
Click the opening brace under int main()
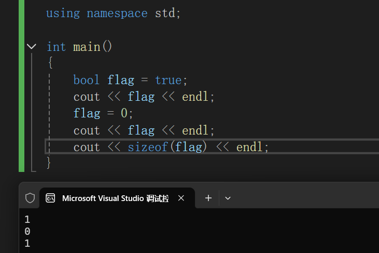tap(50, 63)
